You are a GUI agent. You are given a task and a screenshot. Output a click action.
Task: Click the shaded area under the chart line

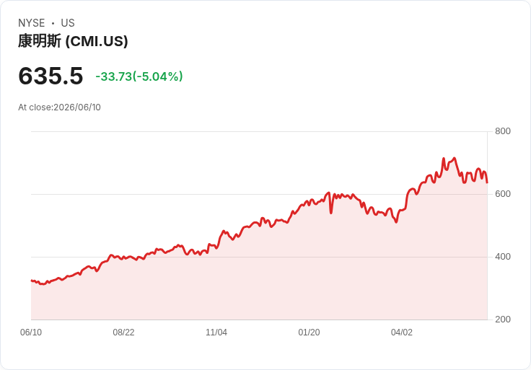[259, 281]
